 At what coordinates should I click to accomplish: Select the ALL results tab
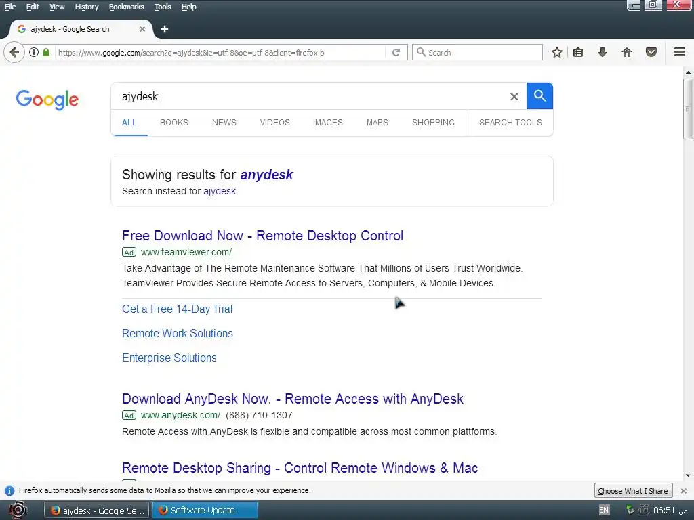pos(129,123)
